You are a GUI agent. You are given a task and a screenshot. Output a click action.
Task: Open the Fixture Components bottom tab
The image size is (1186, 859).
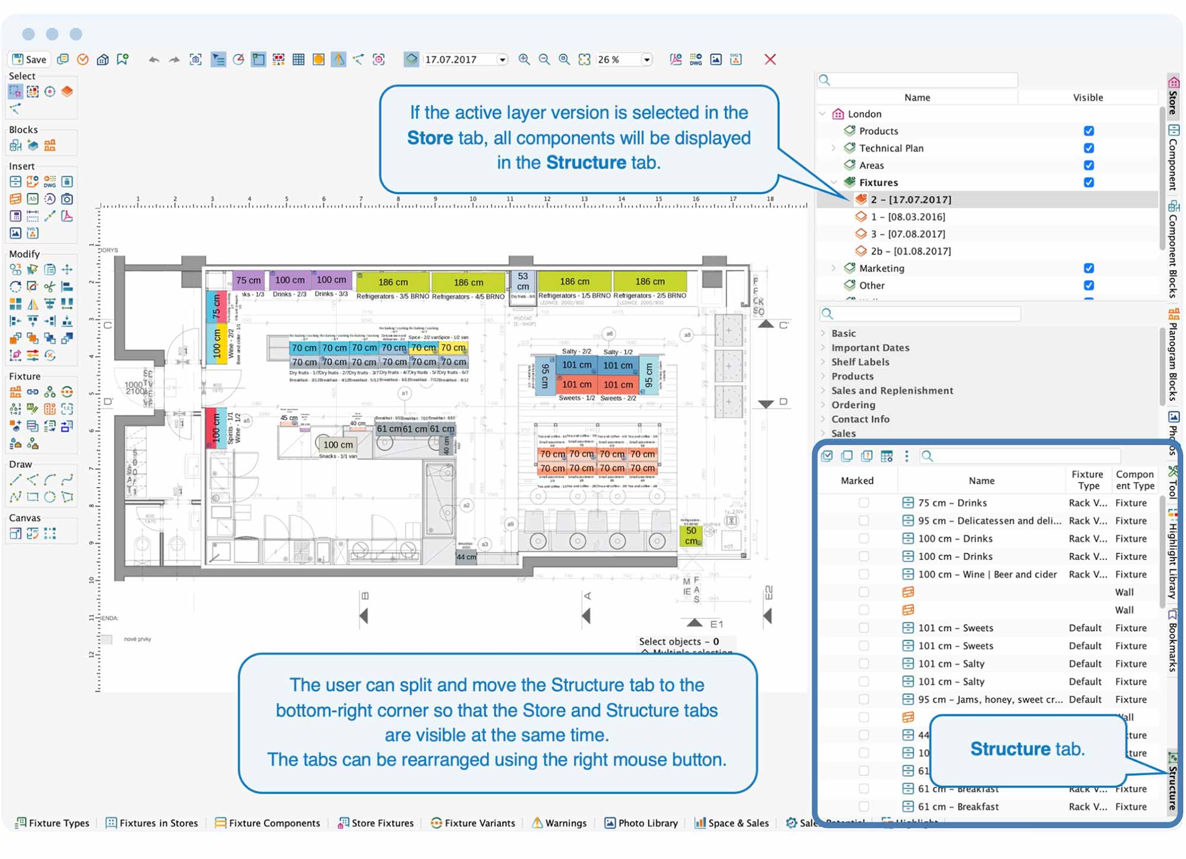tap(267, 823)
